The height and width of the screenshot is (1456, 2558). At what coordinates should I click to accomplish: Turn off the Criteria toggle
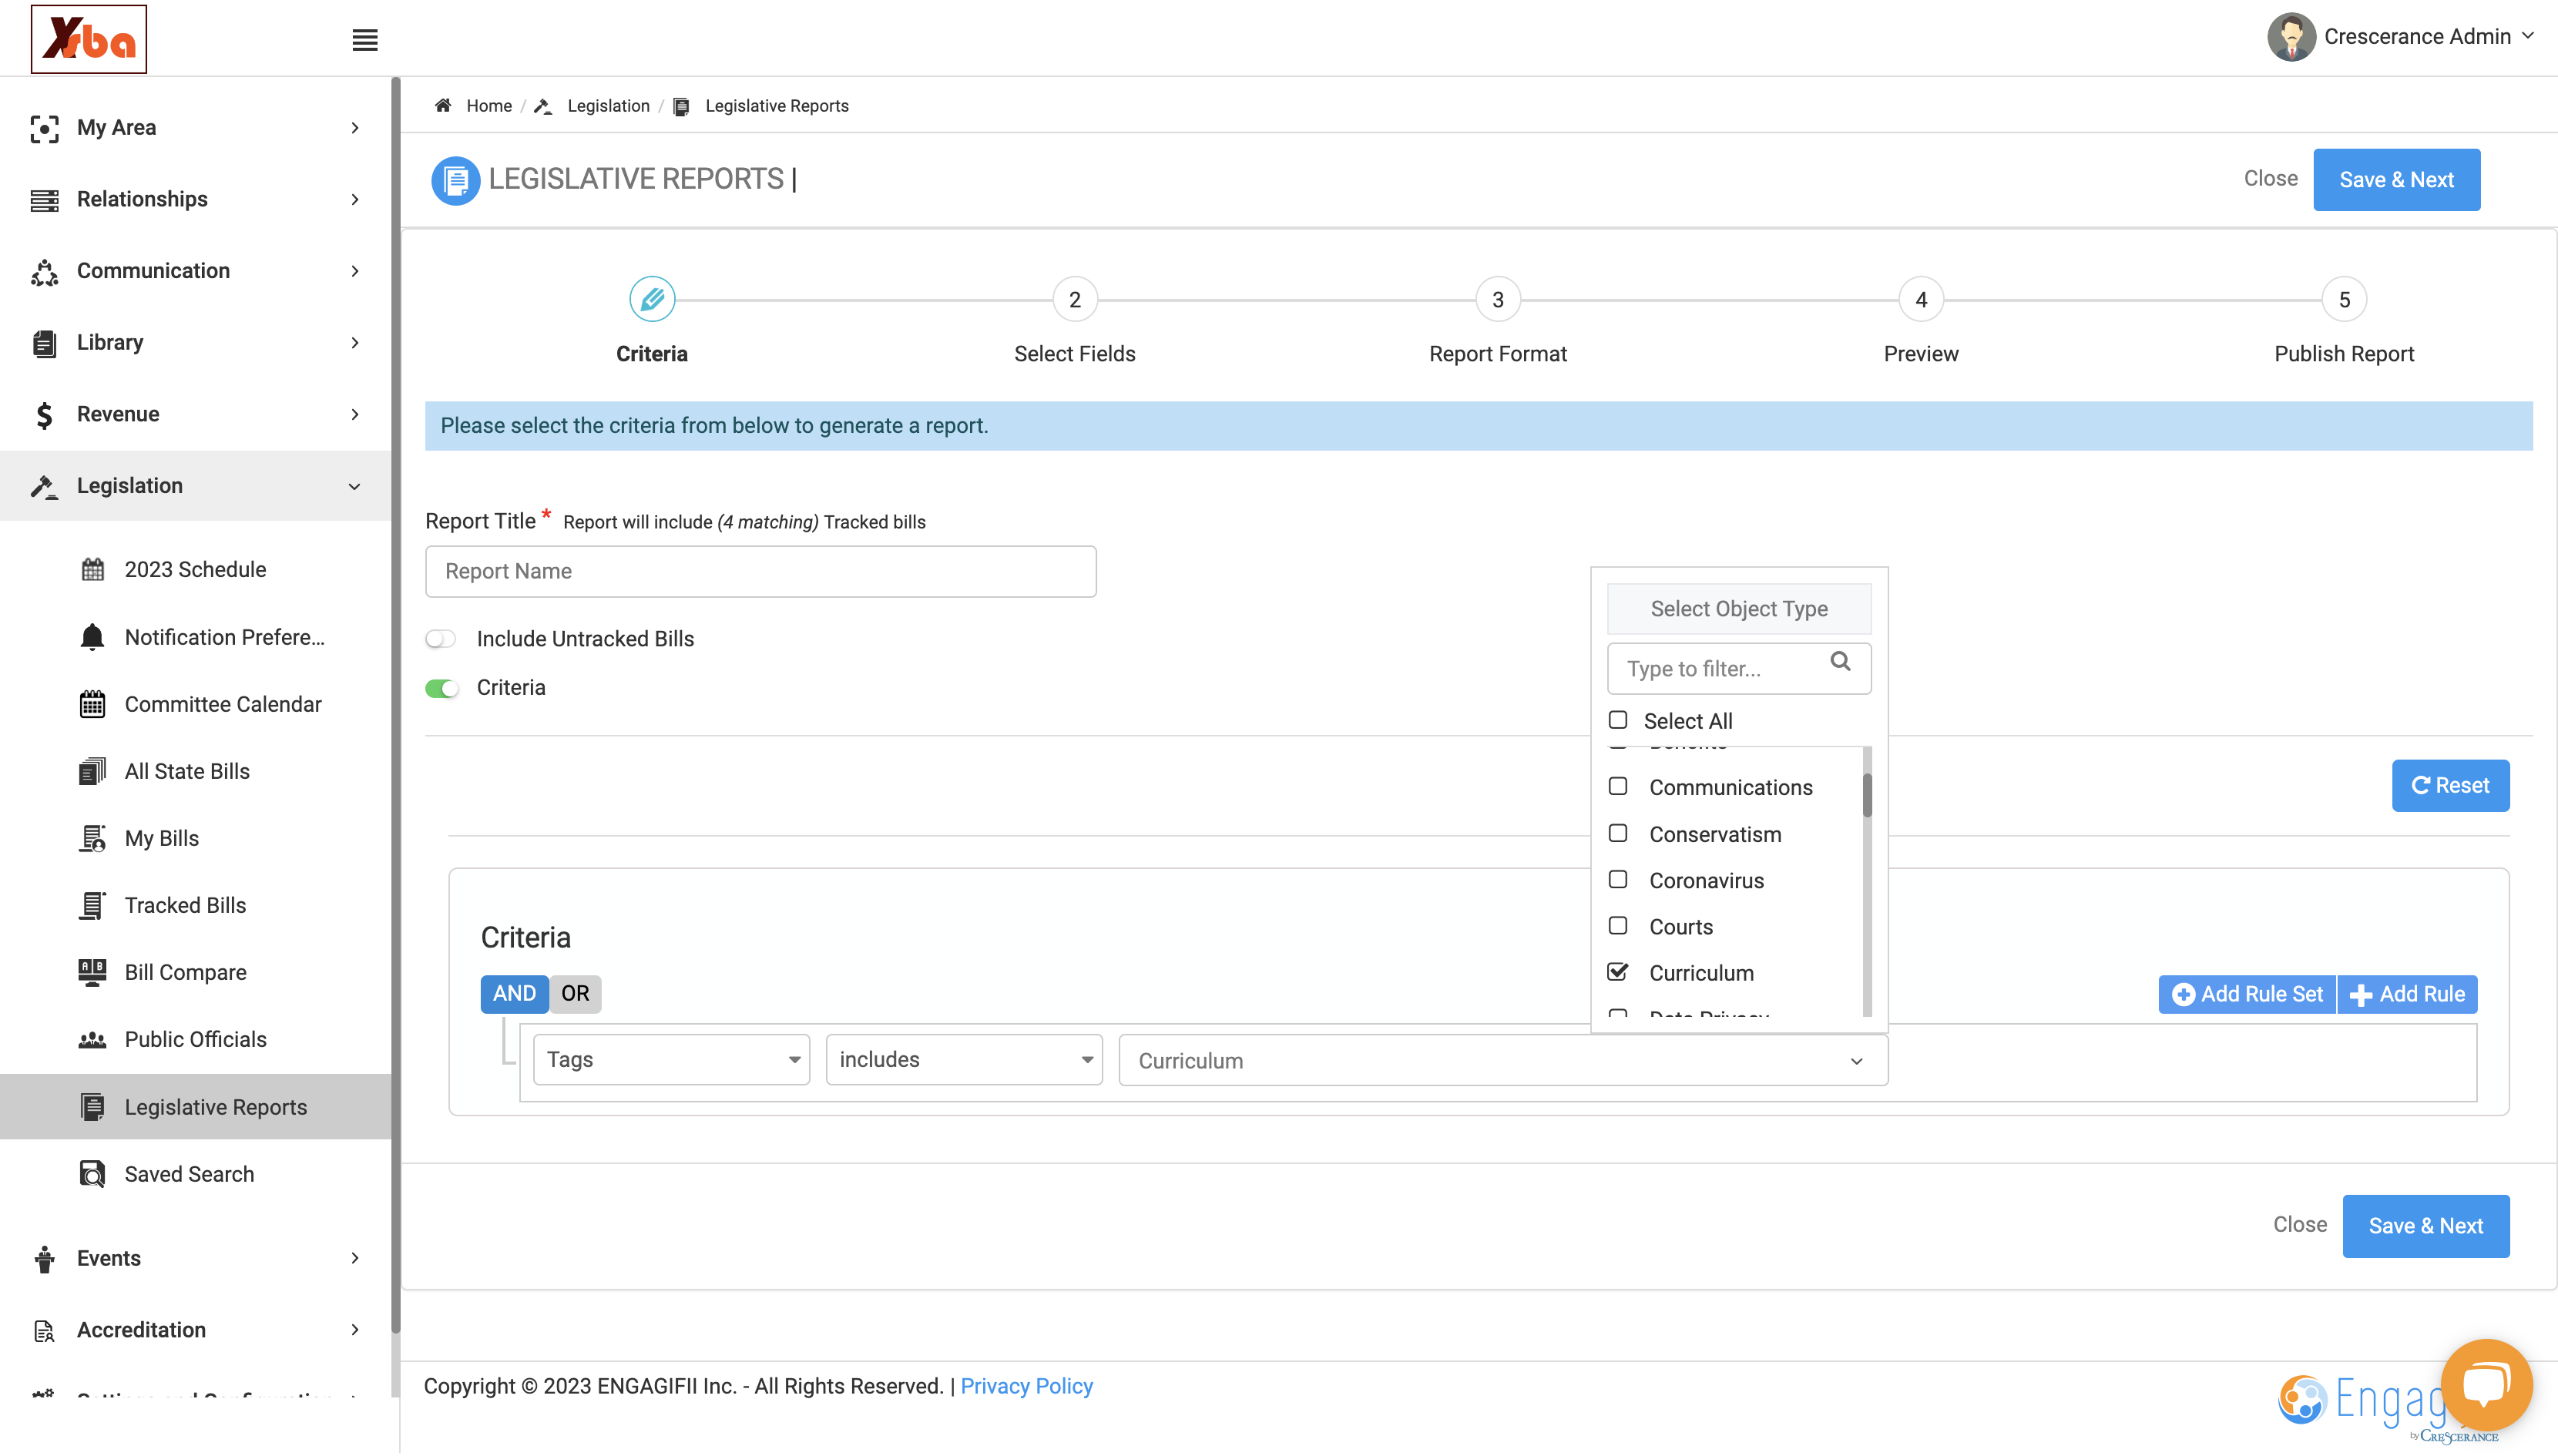tap(441, 688)
